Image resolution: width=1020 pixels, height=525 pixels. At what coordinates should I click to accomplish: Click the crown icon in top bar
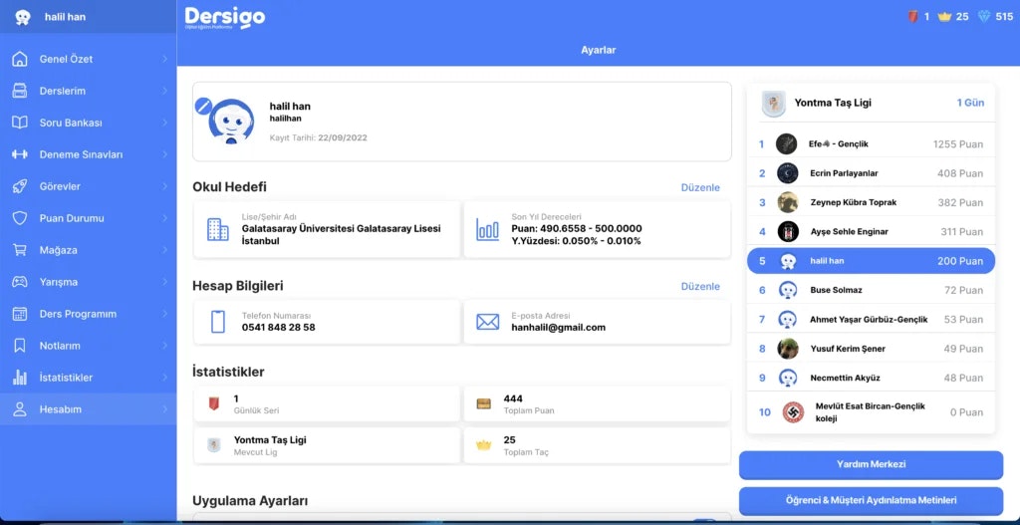click(944, 17)
